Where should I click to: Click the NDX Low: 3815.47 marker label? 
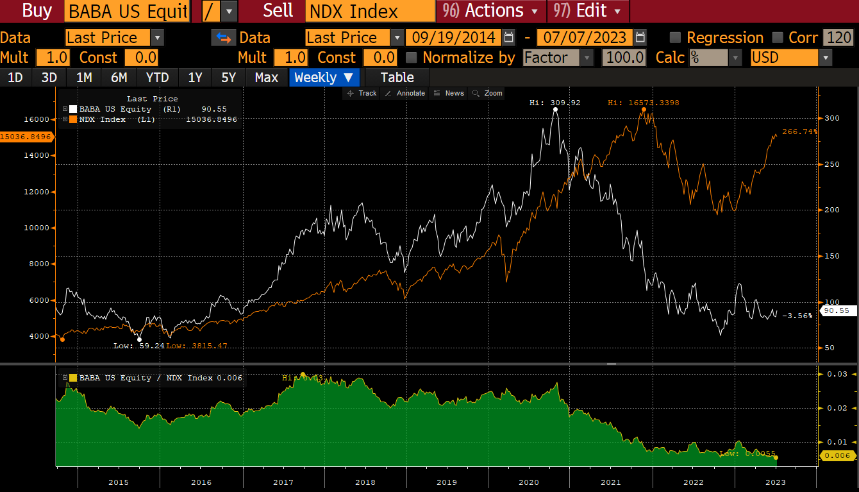197,346
